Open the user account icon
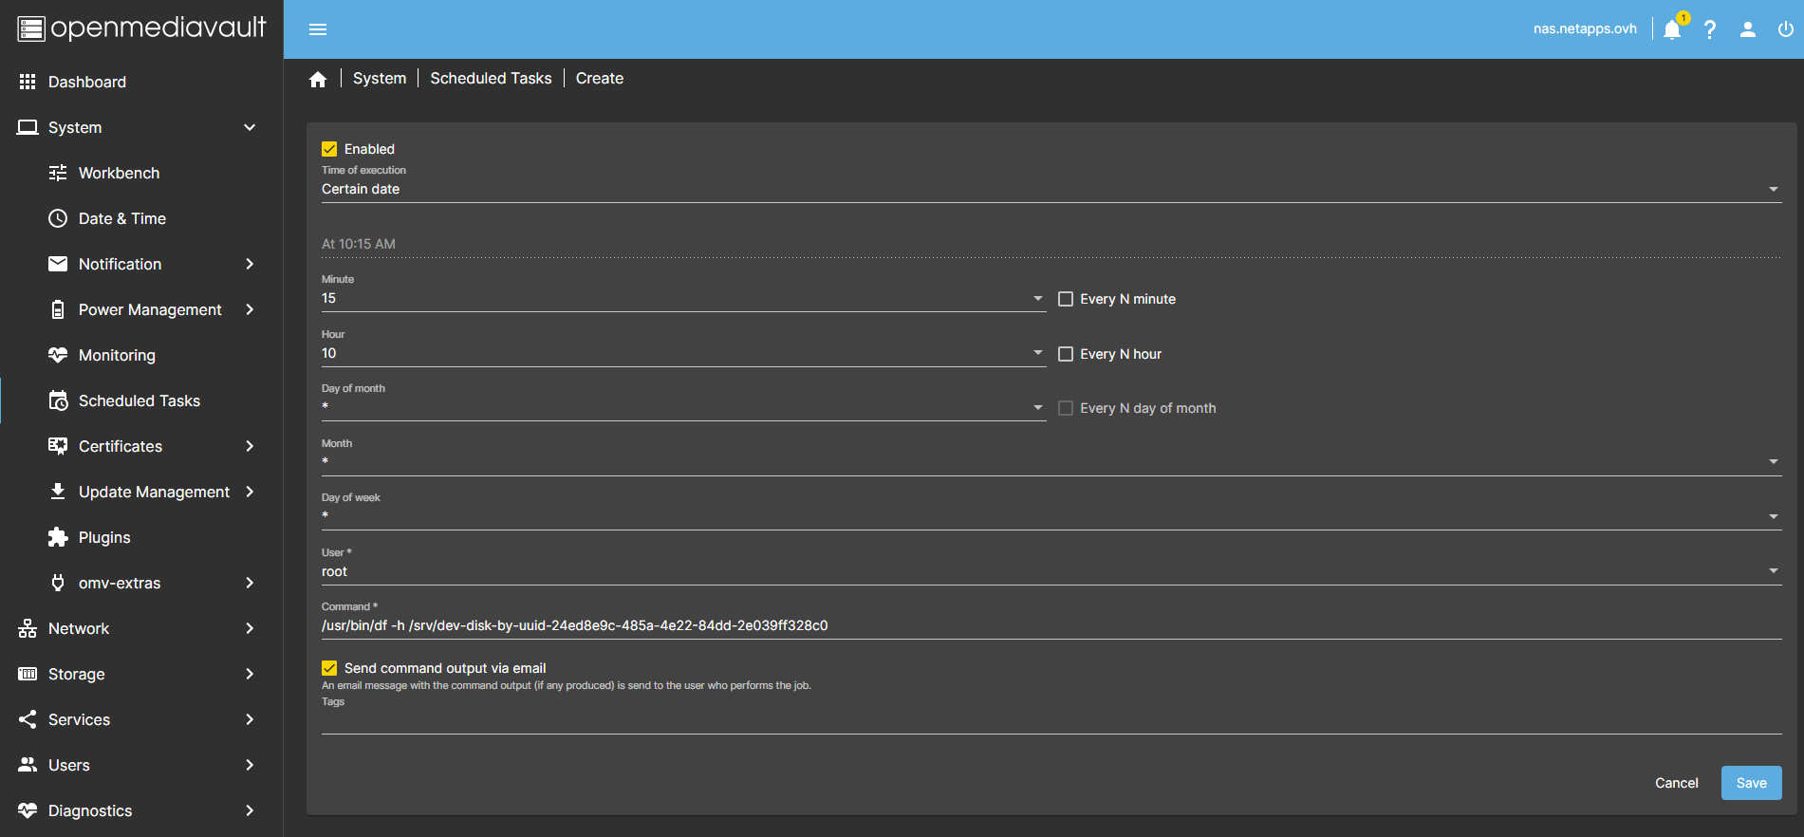The image size is (1804, 837). coord(1747,29)
